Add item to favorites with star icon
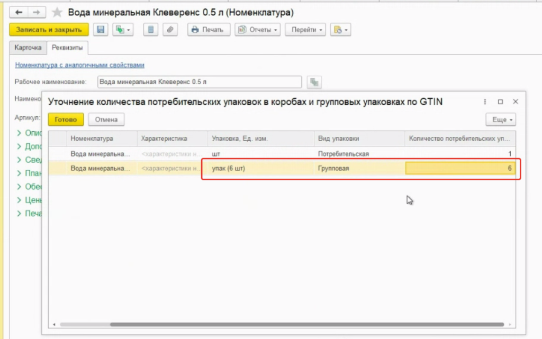This screenshot has width=542, height=339. pos(57,12)
